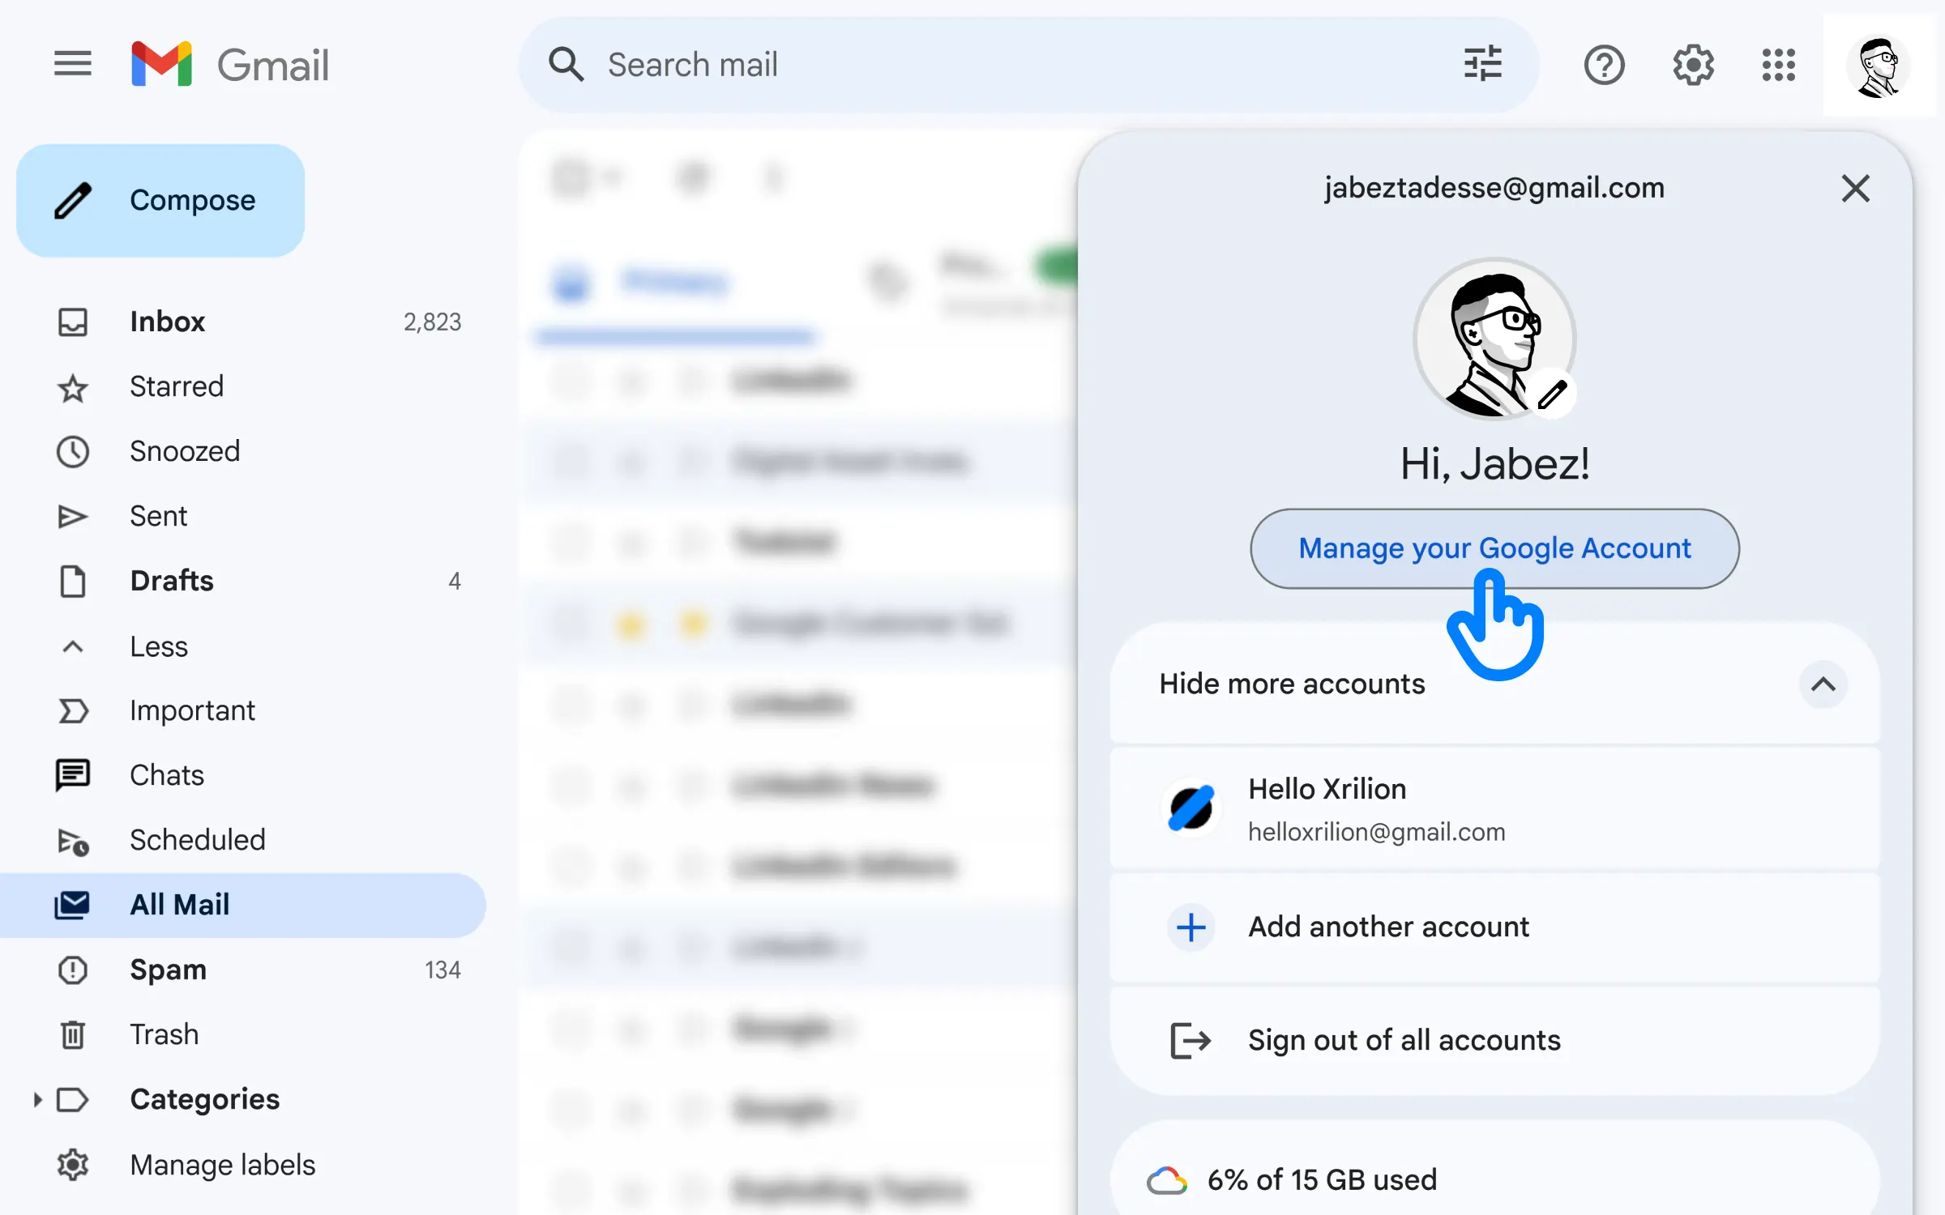Click the search magnifier icon
Viewport: 1945px width, 1215px height.
[566, 64]
